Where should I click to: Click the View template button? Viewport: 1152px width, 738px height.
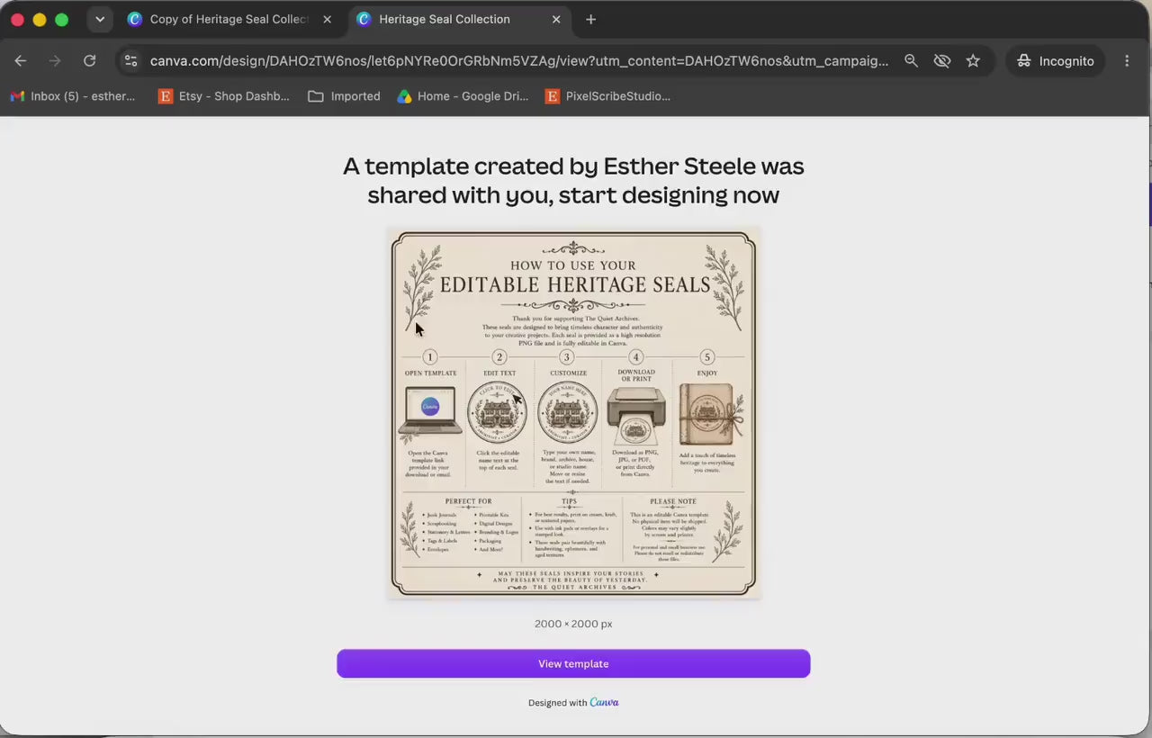573,663
